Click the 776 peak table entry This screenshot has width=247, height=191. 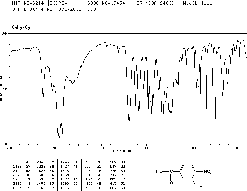point(117,171)
